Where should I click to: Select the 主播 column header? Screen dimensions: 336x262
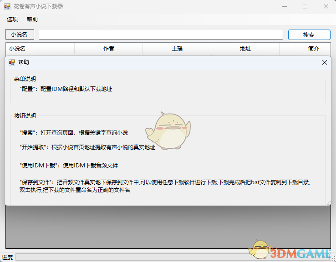(x=177, y=49)
